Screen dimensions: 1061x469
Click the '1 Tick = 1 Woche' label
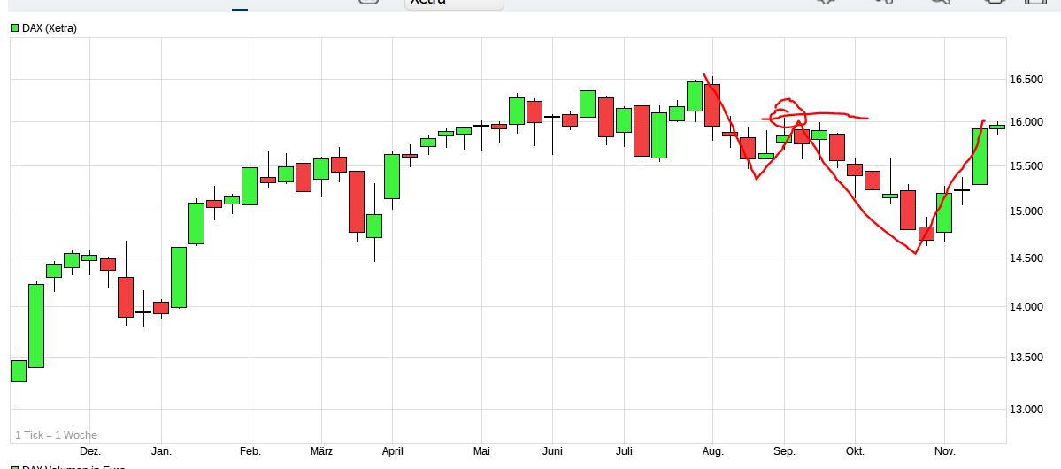(x=56, y=435)
